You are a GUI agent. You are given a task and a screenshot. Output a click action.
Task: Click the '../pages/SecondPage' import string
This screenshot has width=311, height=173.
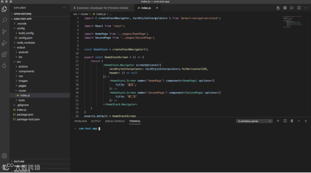coord(137,38)
